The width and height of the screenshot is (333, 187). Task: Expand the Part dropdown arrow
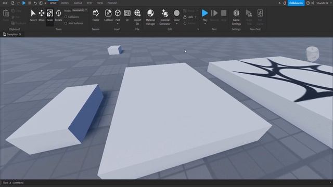pyautogui.click(x=118, y=24)
